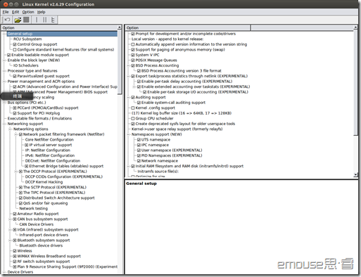
Task: Collapse Network packet filtering framework node
Action: point(16,134)
